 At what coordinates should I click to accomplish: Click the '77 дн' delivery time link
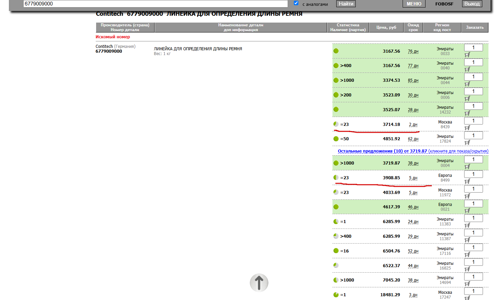click(x=413, y=66)
